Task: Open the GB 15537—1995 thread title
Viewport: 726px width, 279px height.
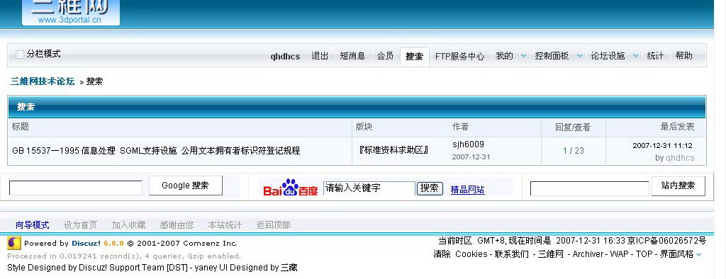Action: [x=156, y=151]
